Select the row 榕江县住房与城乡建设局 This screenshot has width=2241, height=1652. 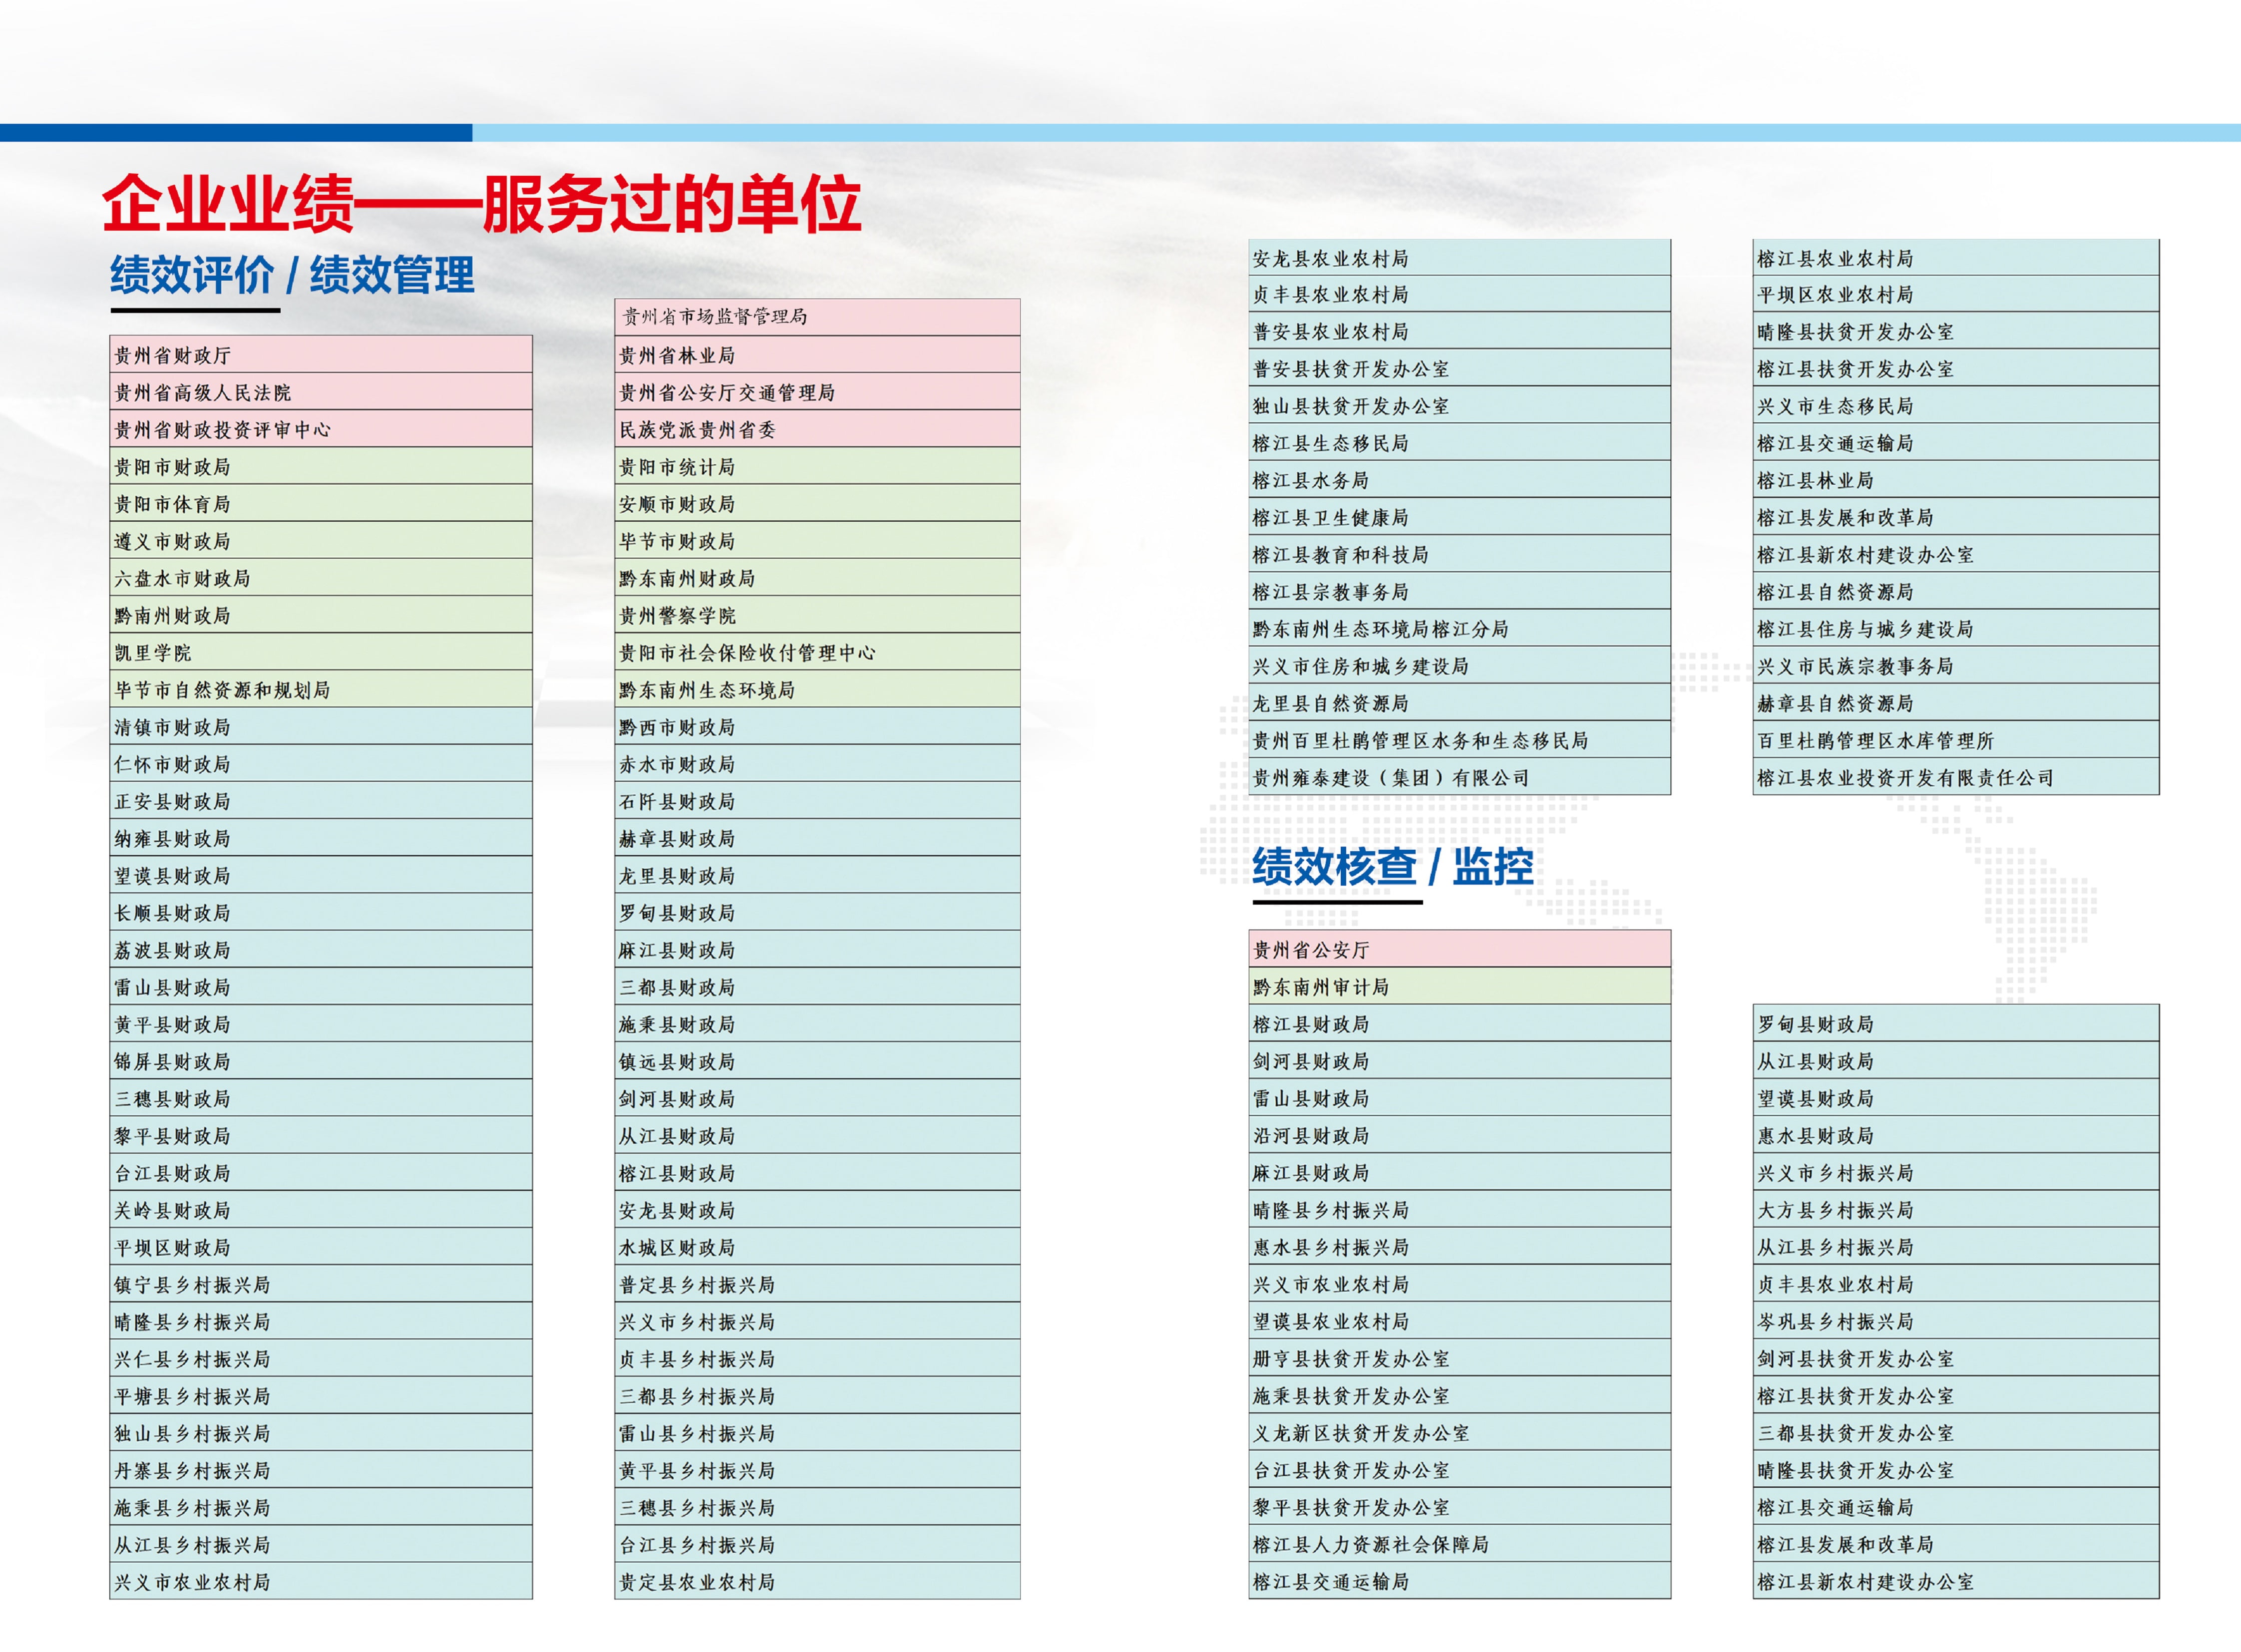[x=1956, y=629]
